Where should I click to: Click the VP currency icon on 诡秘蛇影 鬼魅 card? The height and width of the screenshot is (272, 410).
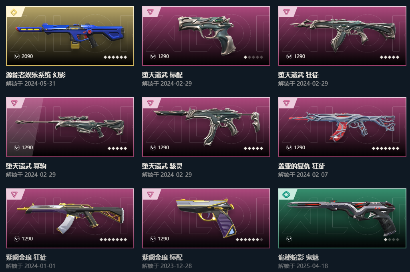coord(289,238)
